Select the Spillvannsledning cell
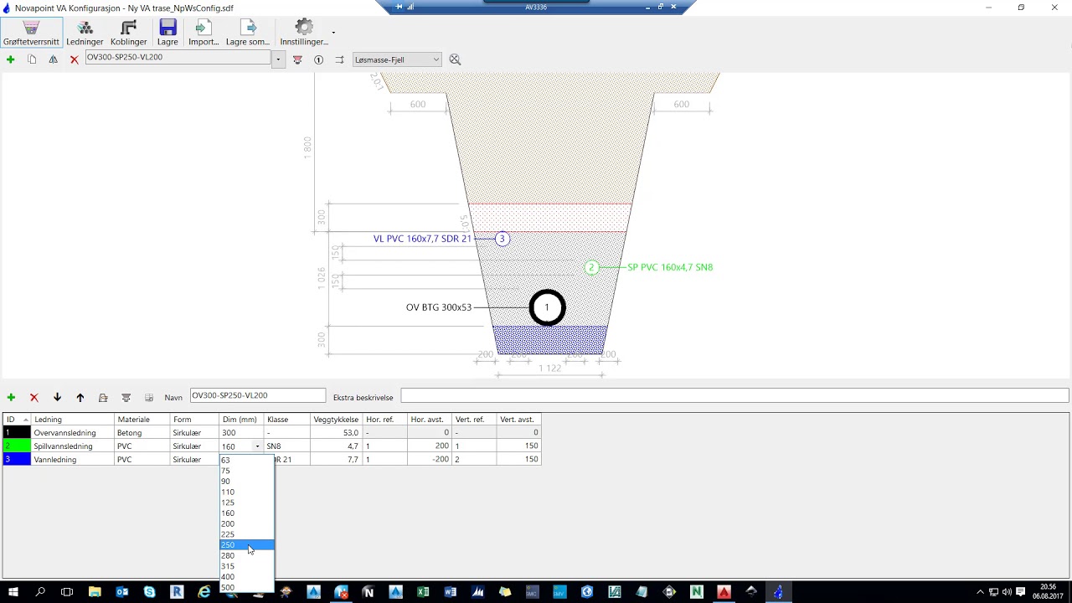Screen dimensions: 1072x603 73,446
